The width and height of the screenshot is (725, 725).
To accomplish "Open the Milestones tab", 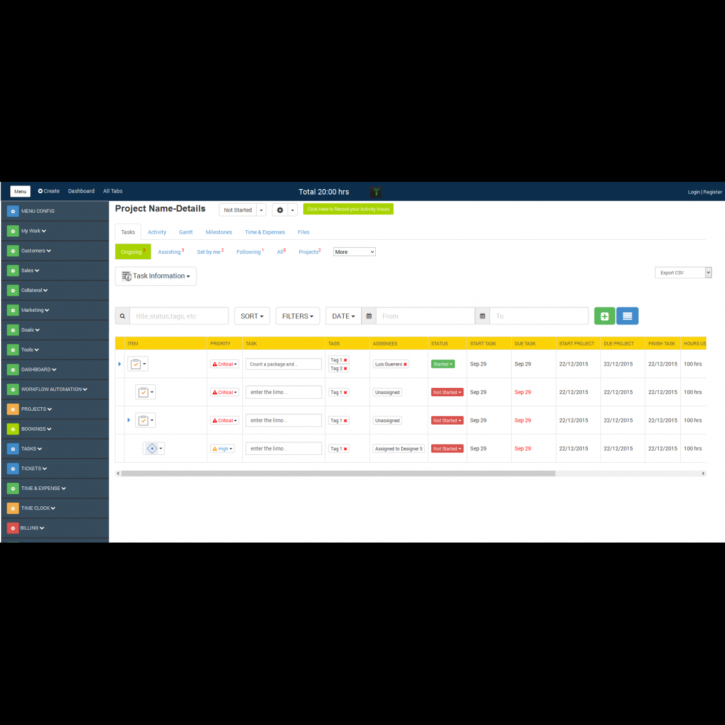I will click(x=219, y=232).
